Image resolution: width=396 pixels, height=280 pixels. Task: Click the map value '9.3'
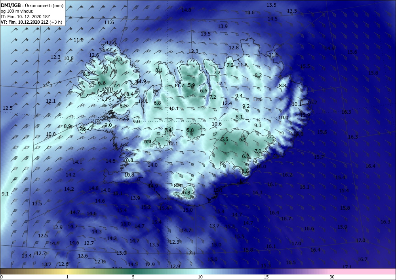258,126
